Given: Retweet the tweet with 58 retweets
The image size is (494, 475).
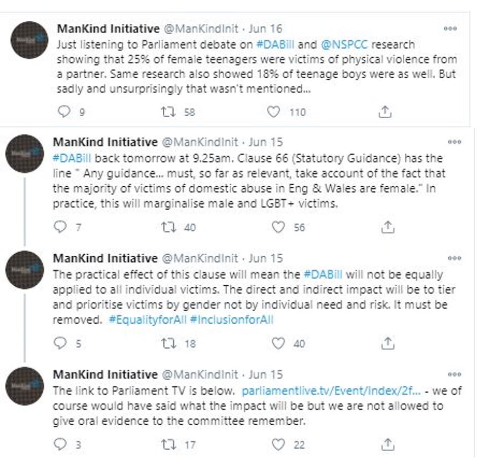Looking at the screenshot, I should [x=168, y=112].
